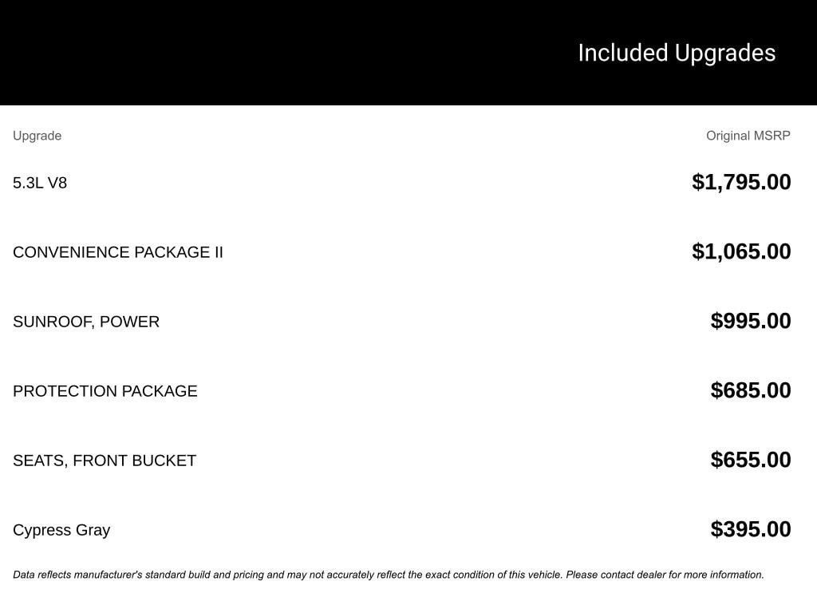This screenshot has width=817, height=613.
Task: Select the 'PROTECTION PACKAGE' upgrade
Action: (105, 391)
